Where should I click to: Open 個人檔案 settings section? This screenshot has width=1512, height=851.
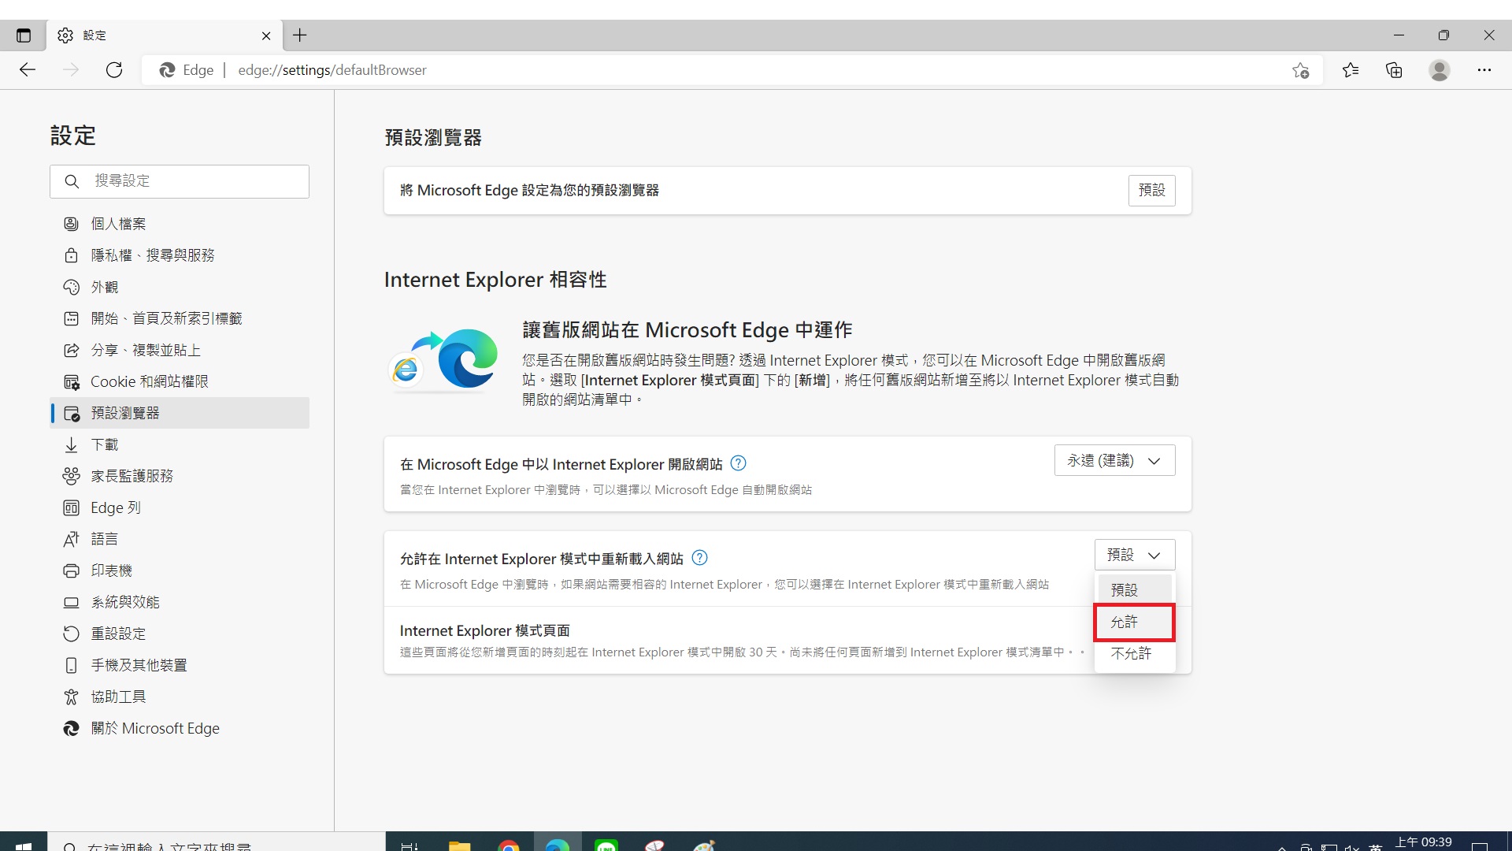point(180,224)
